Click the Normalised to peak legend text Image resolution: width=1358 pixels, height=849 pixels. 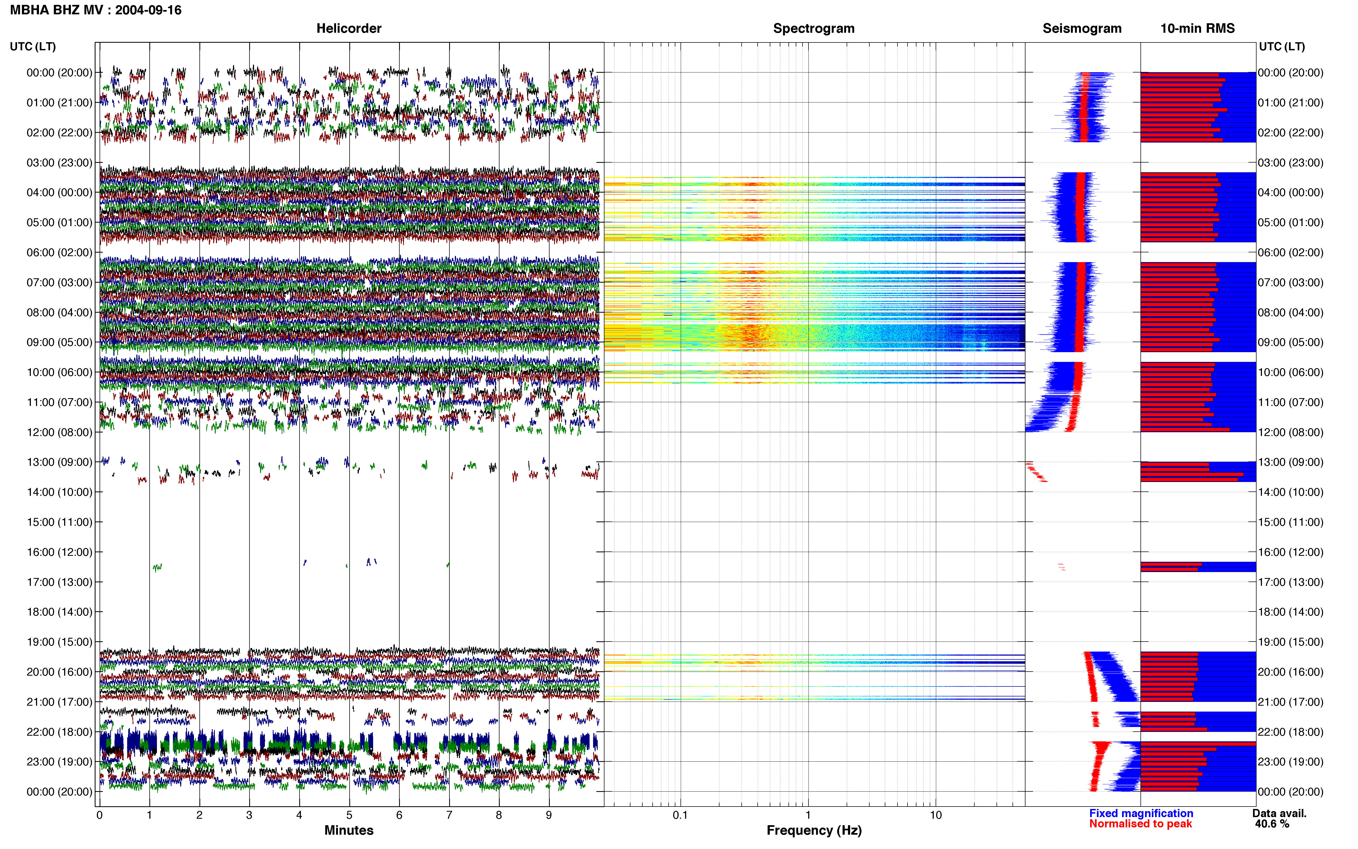point(1141,824)
